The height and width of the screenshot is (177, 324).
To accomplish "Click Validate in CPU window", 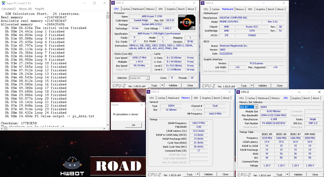I will (173, 85).
